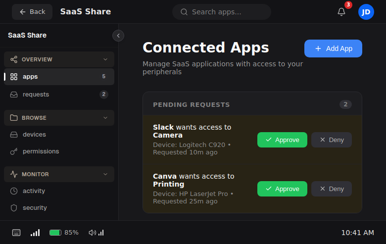386x244 pixels.
Task: Click the signal strength bars icon
Action: coord(35,233)
